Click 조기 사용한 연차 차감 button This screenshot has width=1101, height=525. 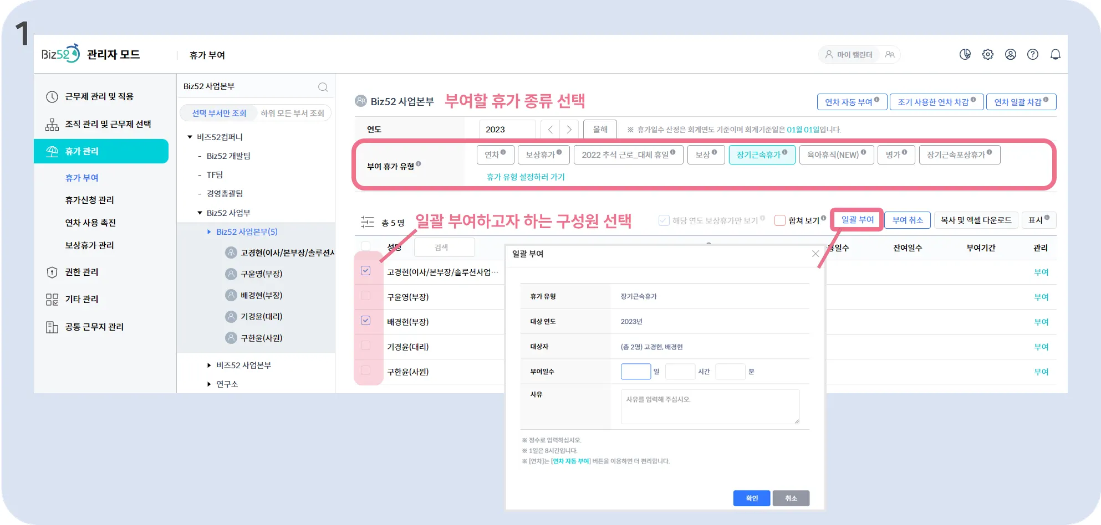point(937,102)
